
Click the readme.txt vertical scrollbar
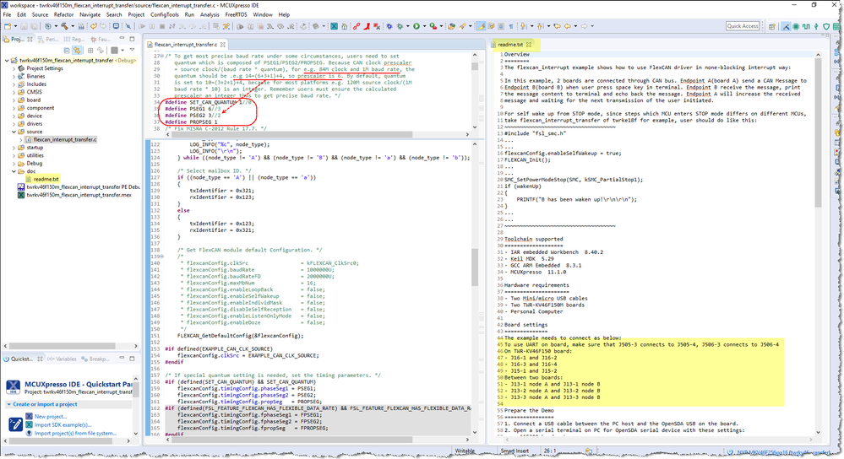[818, 133]
